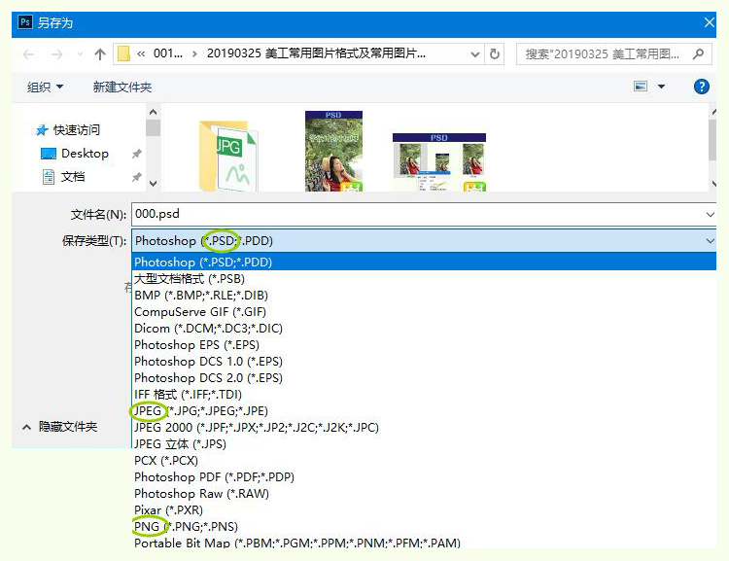Choose Photoshop EPS (*.EPS) format
The image size is (729, 561).
click(x=424, y=345)
